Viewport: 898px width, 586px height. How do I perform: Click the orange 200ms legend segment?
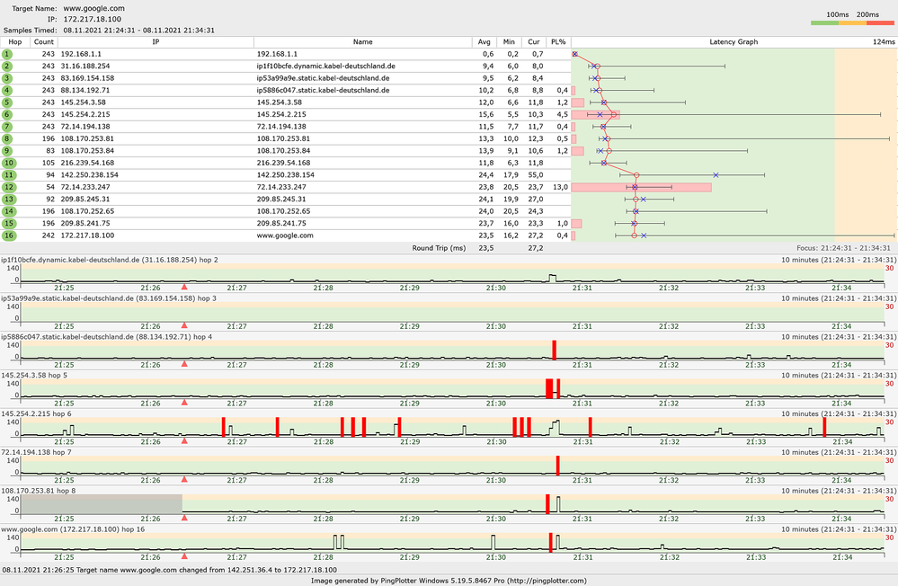[x=853, y=22]
